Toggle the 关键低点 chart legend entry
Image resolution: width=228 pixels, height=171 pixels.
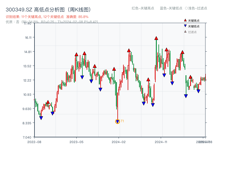(192, 26)
